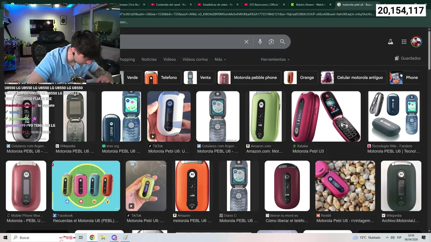This screenshot has width=431, height=242.
Task: Open the Mobile Phone Museum pink phone image
Action: [x=26, y=186]
